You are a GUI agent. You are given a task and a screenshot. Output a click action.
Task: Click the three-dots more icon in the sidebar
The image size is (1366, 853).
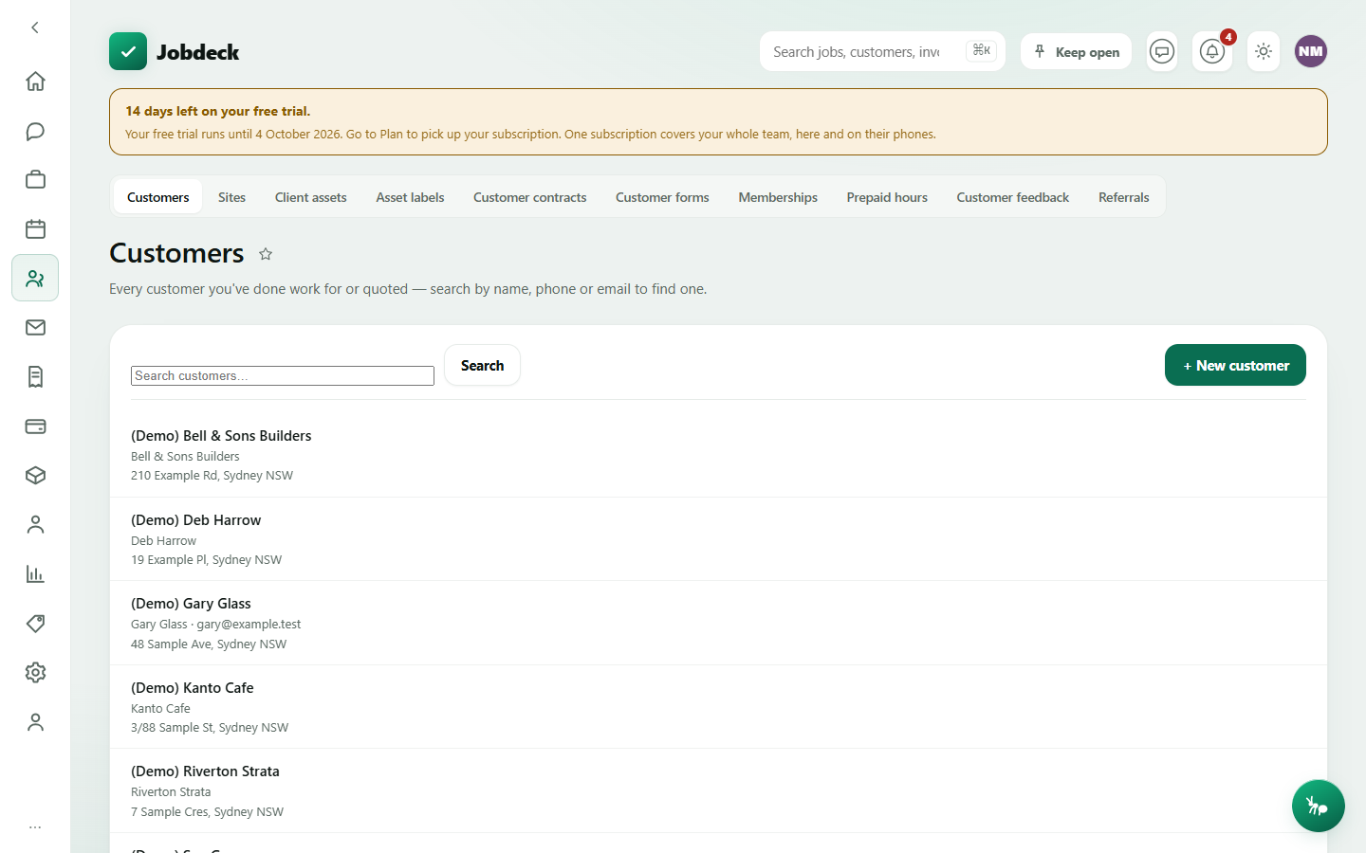coord(35,827)
